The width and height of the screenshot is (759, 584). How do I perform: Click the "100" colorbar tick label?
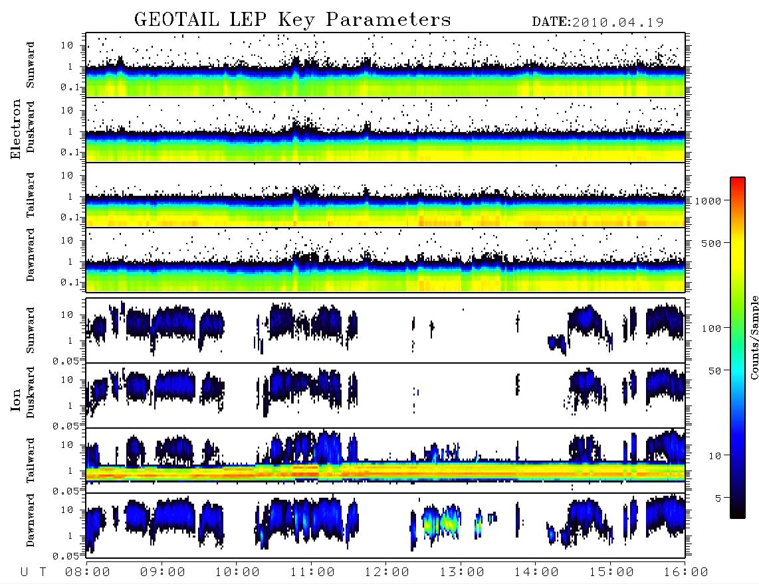[x=711, y=328]
